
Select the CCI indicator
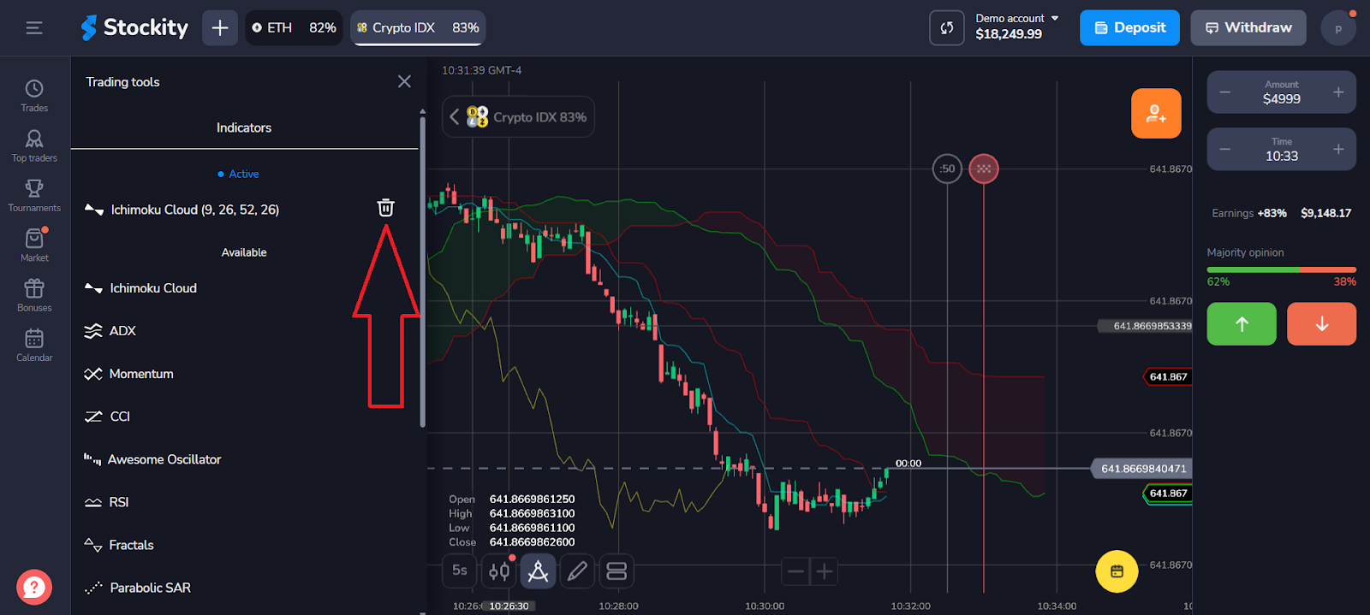coord(107,417)
